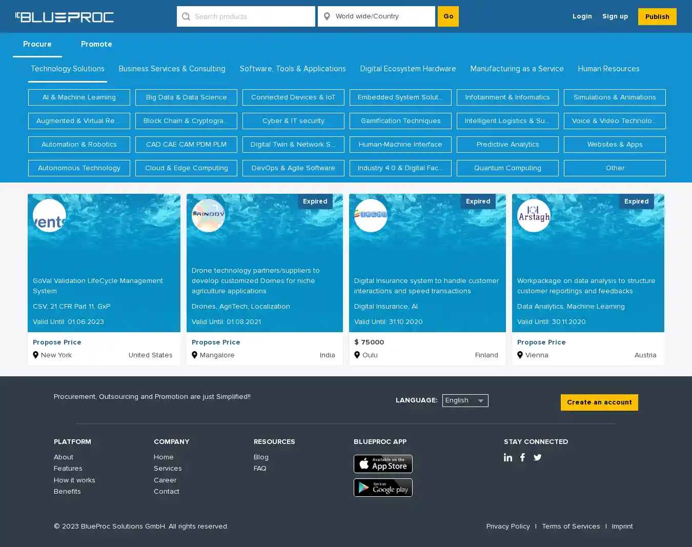Click the LinkedIn icon in footer

click(x=507, y=457)
